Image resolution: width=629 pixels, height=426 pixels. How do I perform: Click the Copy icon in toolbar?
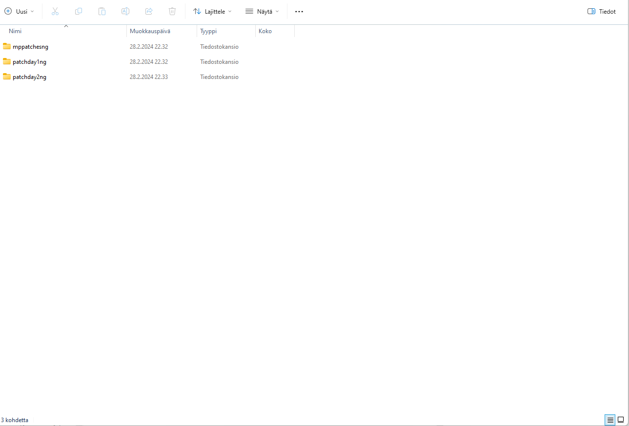(79, 11)
